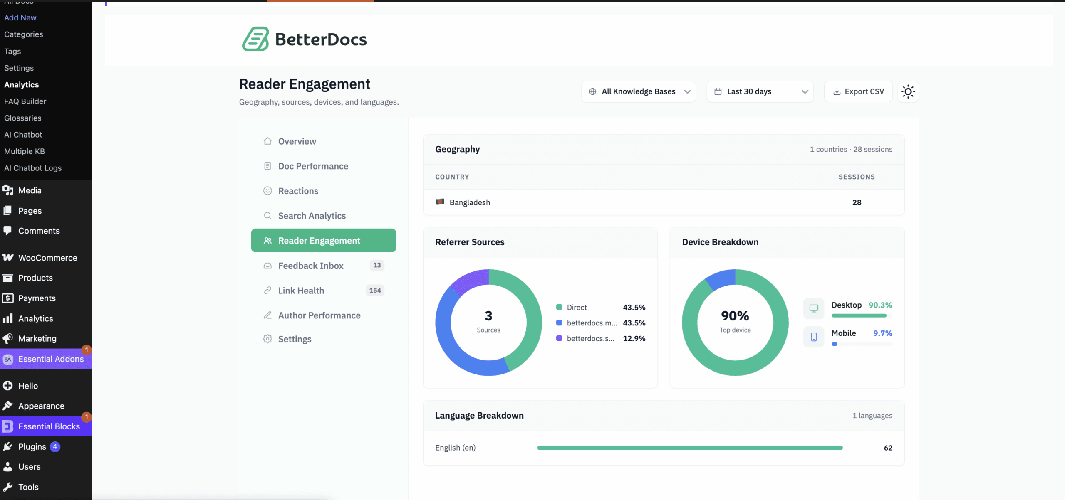Open the Last 30 days date dropdown
This screenshot has height=500, width=1065.
coord(760,91)
